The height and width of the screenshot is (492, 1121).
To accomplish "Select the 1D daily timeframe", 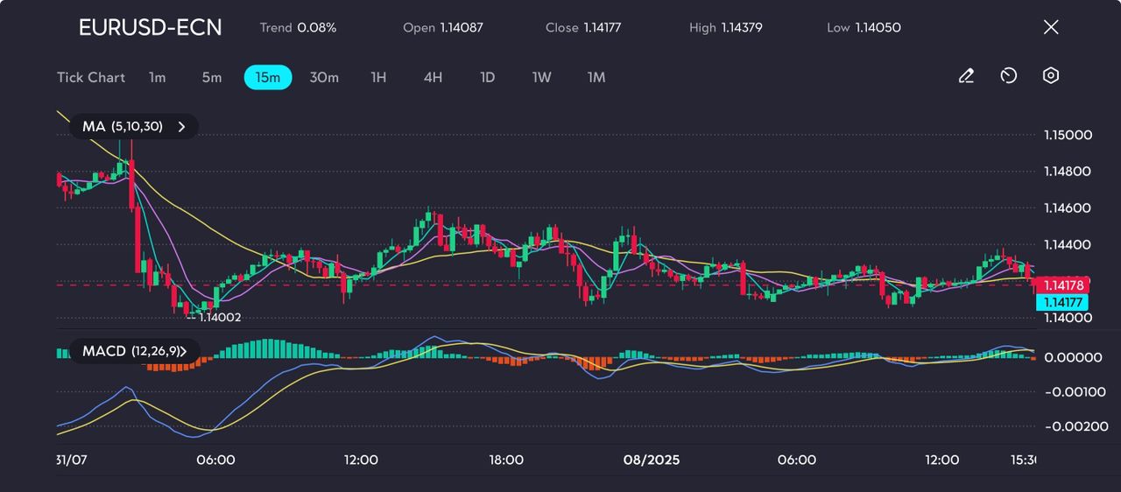I will pos(488,78).
